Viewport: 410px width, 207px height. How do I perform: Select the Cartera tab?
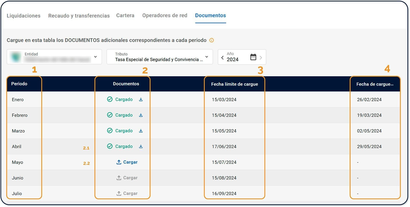[x=125, y=15]
